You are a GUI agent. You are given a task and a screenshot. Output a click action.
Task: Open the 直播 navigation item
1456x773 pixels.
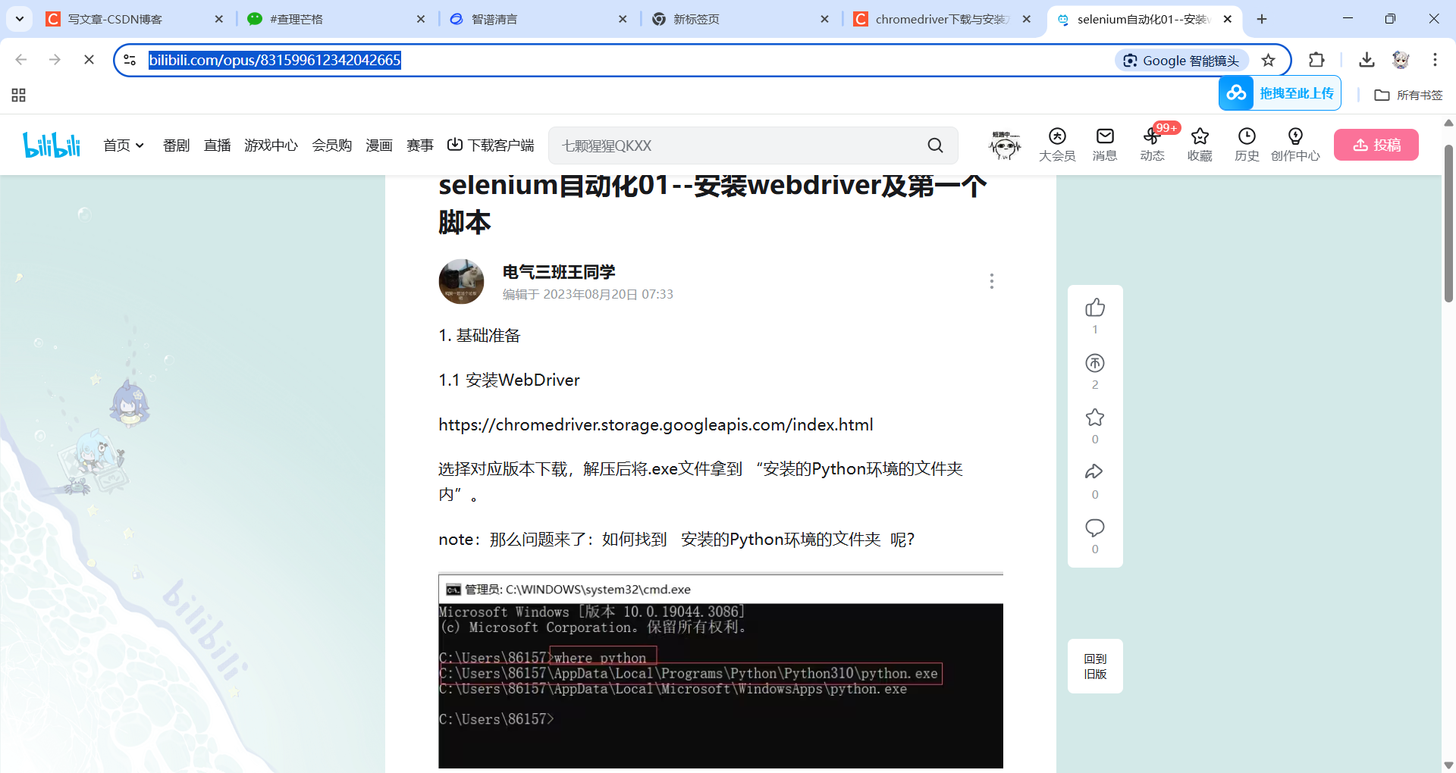click(217, 146)
